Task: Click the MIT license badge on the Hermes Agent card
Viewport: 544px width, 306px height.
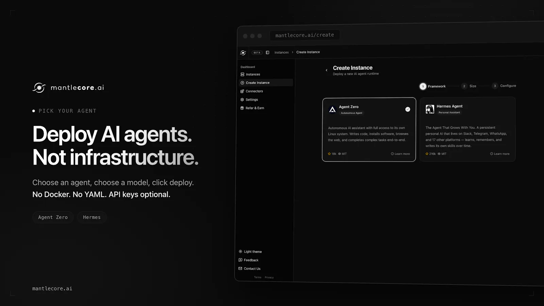Action: (442, 154)
